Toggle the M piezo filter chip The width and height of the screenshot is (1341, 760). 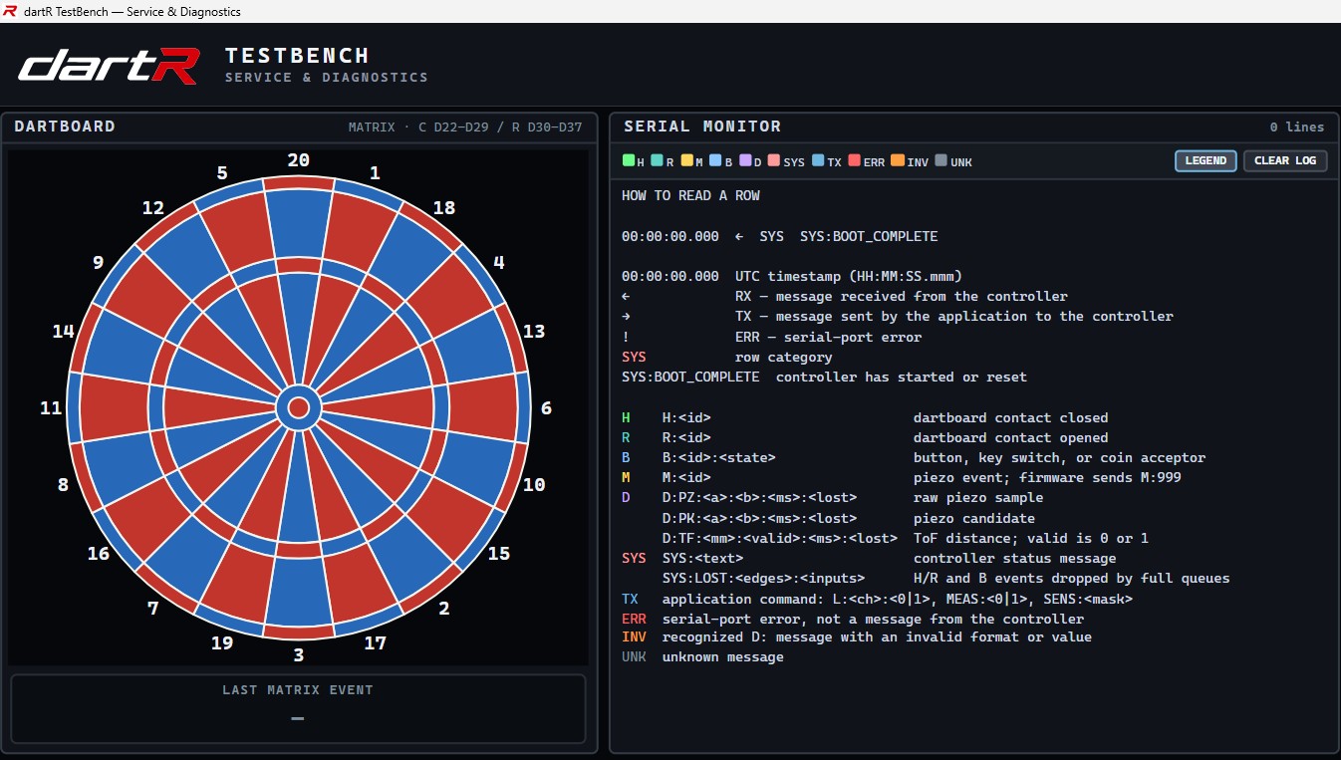(x=692, y=161)
